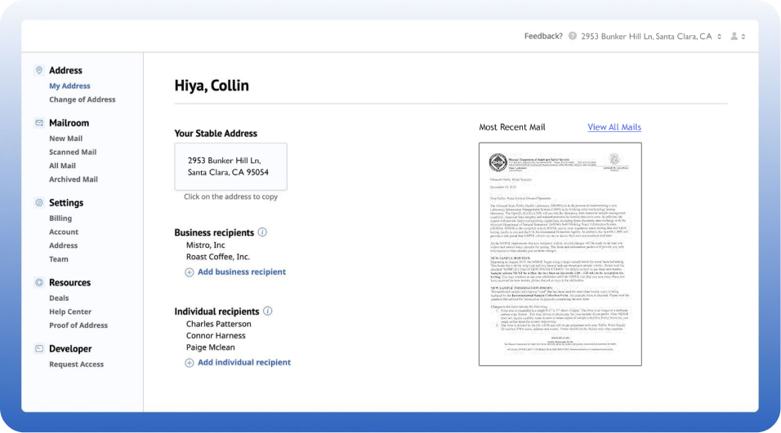Click the help question mark icon near Feedback
Screen dimensions: 781x433
(x=573, y=37)
